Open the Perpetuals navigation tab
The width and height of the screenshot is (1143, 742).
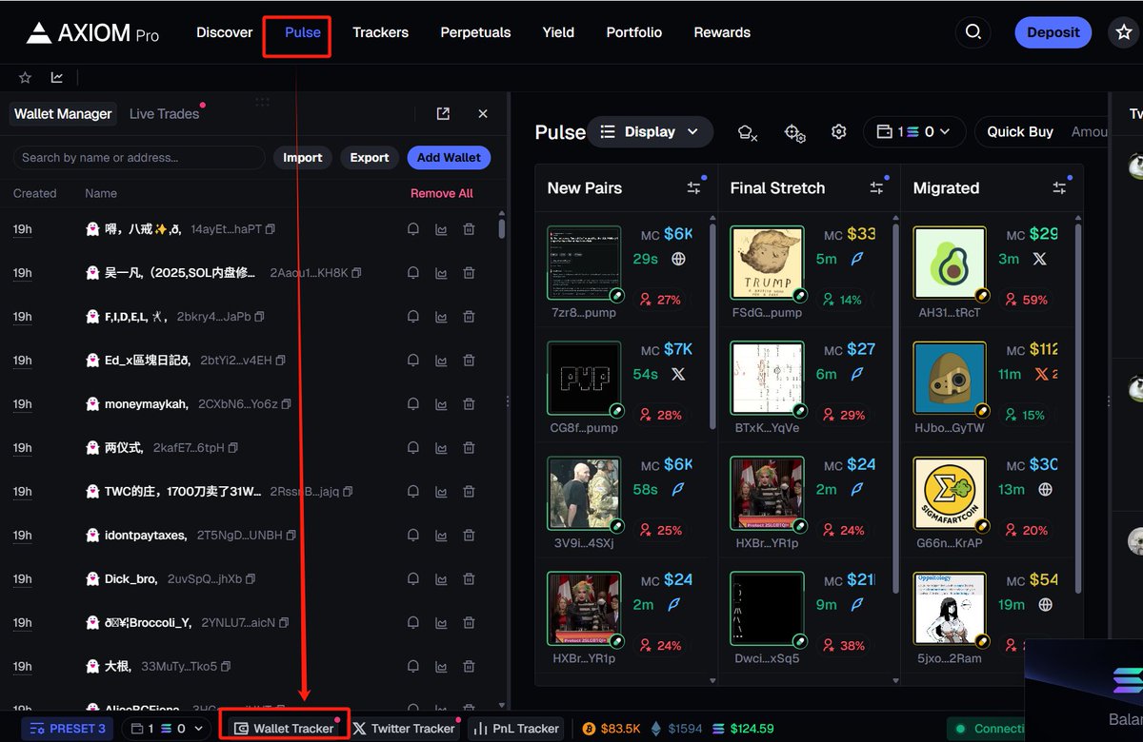[475, 32]
